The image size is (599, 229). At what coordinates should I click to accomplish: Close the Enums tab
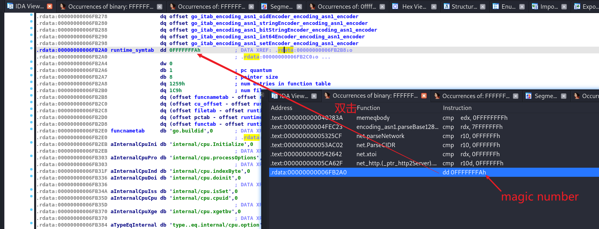tap(522, 6)
